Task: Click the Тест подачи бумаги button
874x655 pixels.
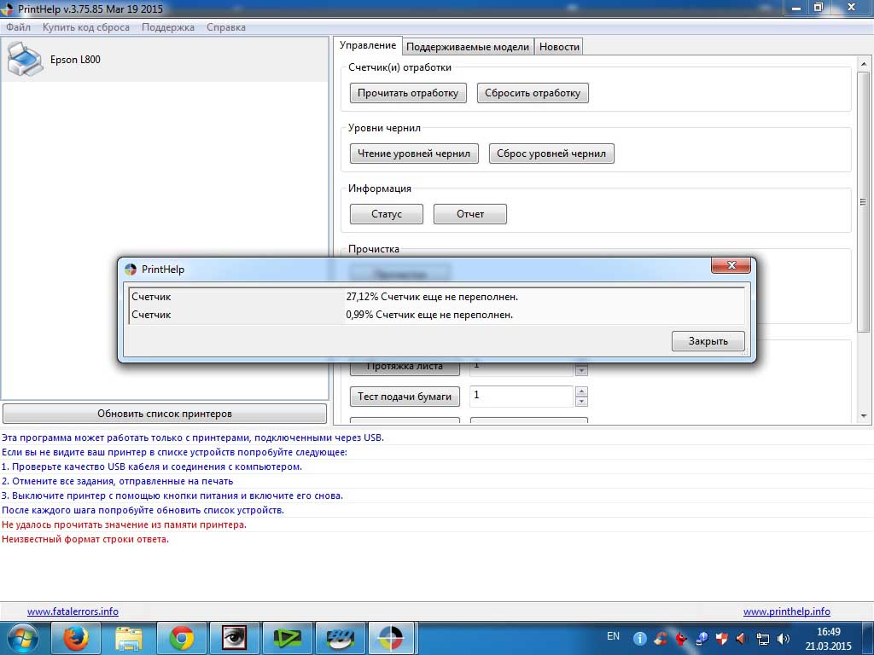Action: pyautogui.click(x=405, y=397)
